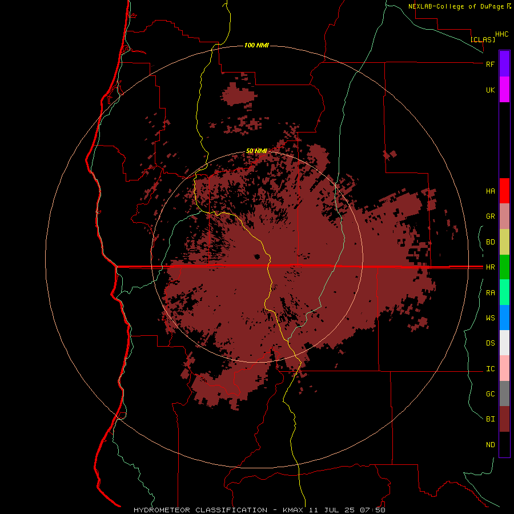Image resolution: width=514 pixels, height=514 pixels.
Task: Click the IC legend label
Action: [x=490, y=369]
